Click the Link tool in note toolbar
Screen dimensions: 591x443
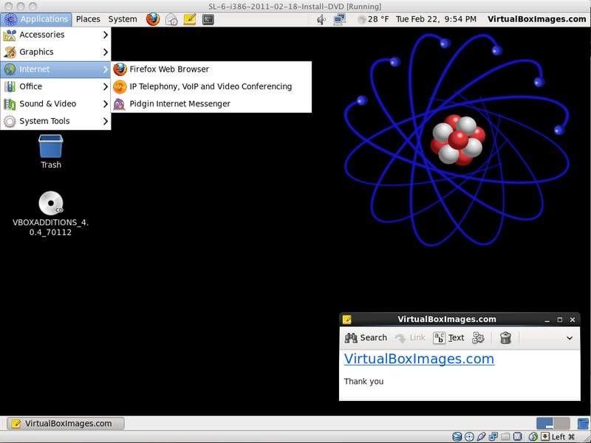click(410, 337)
